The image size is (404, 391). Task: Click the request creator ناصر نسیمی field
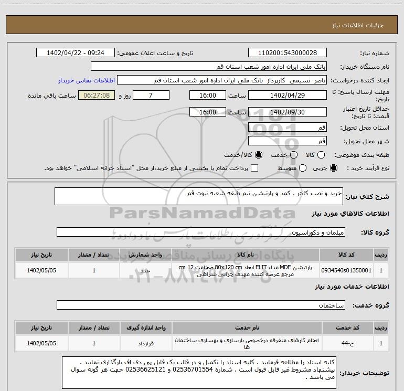[222, 80]
